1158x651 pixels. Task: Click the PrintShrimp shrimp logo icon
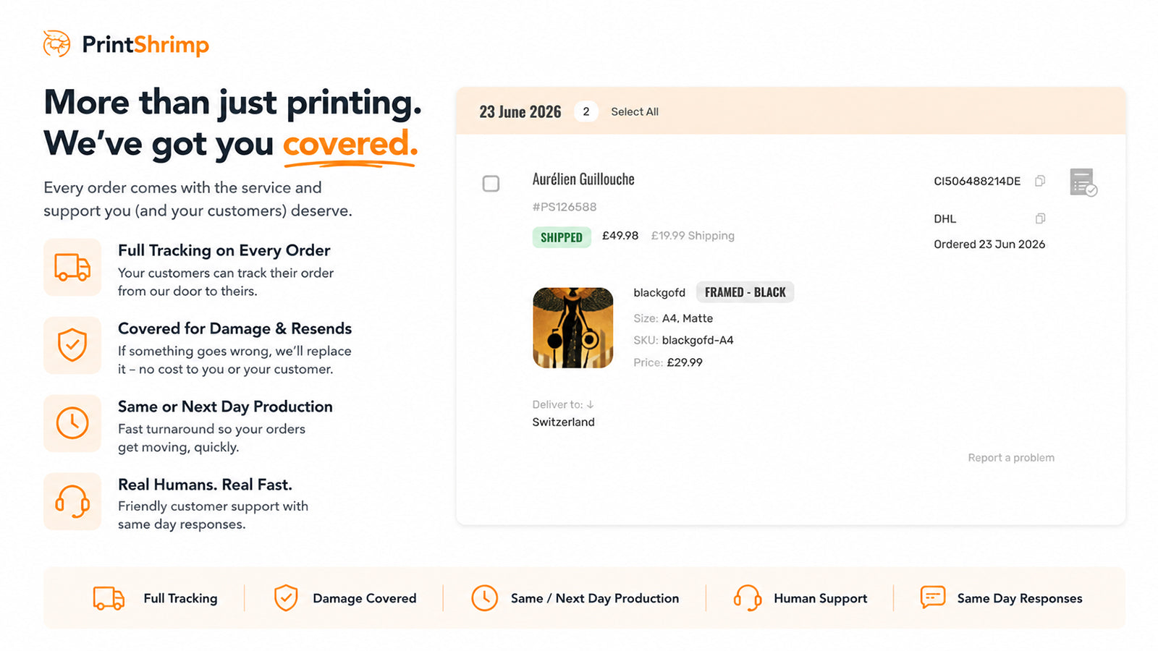point(56,44)
